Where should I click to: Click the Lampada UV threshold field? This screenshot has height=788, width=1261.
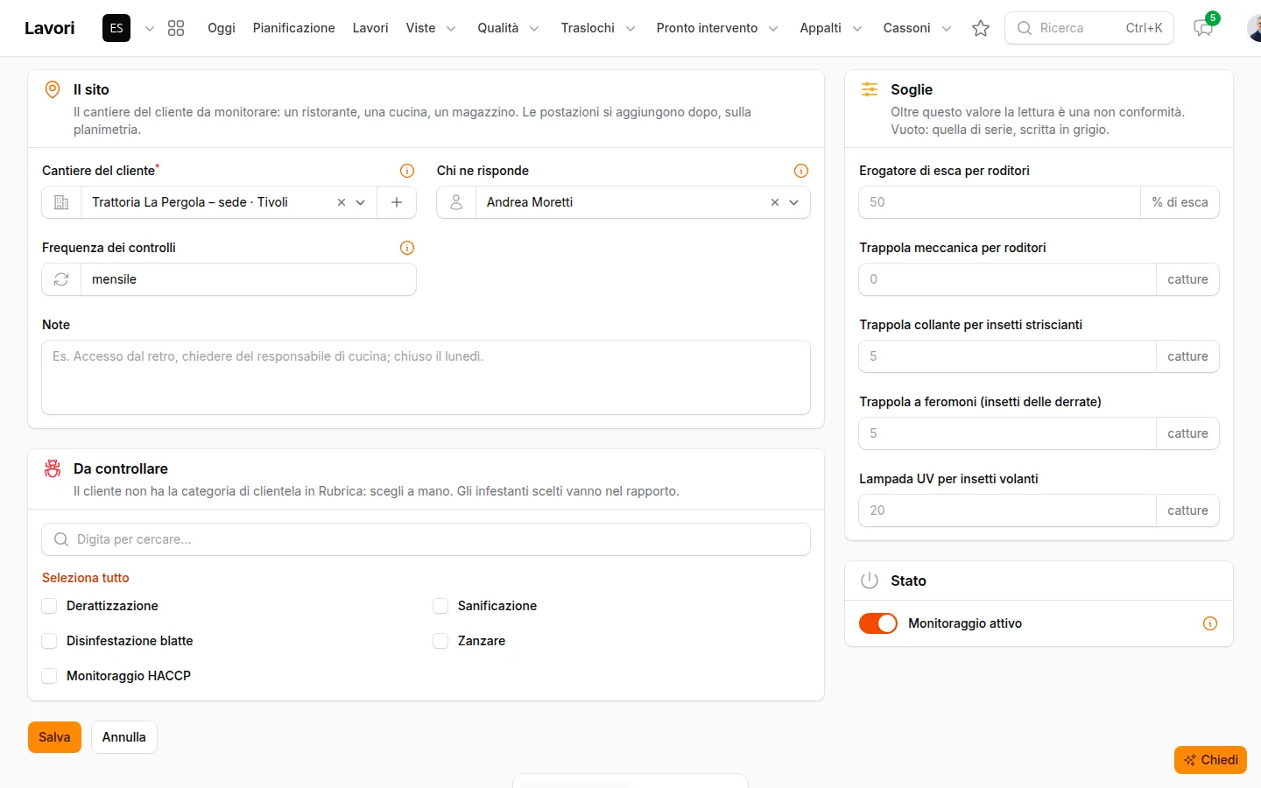coord(1008,510)
